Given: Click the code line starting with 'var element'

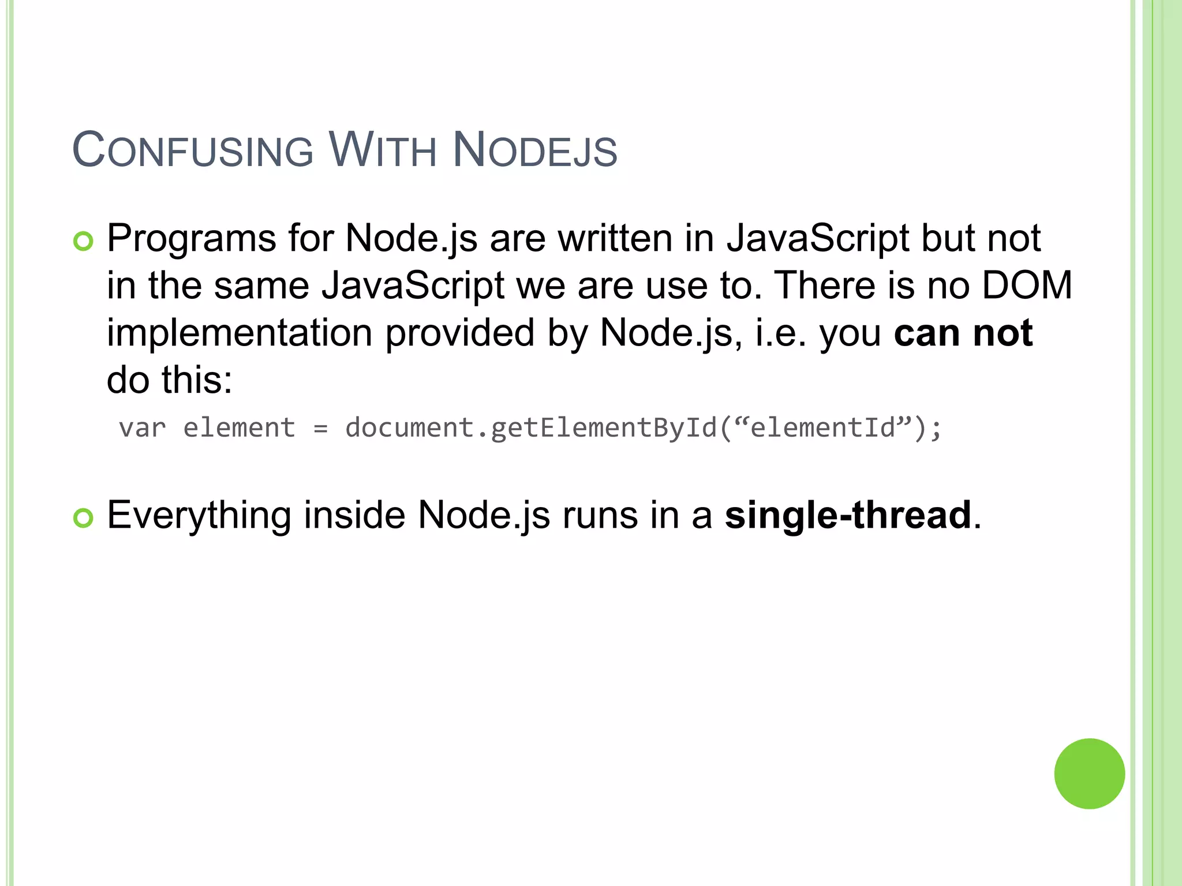Looking at the screenshot, I should pos(530,428).
